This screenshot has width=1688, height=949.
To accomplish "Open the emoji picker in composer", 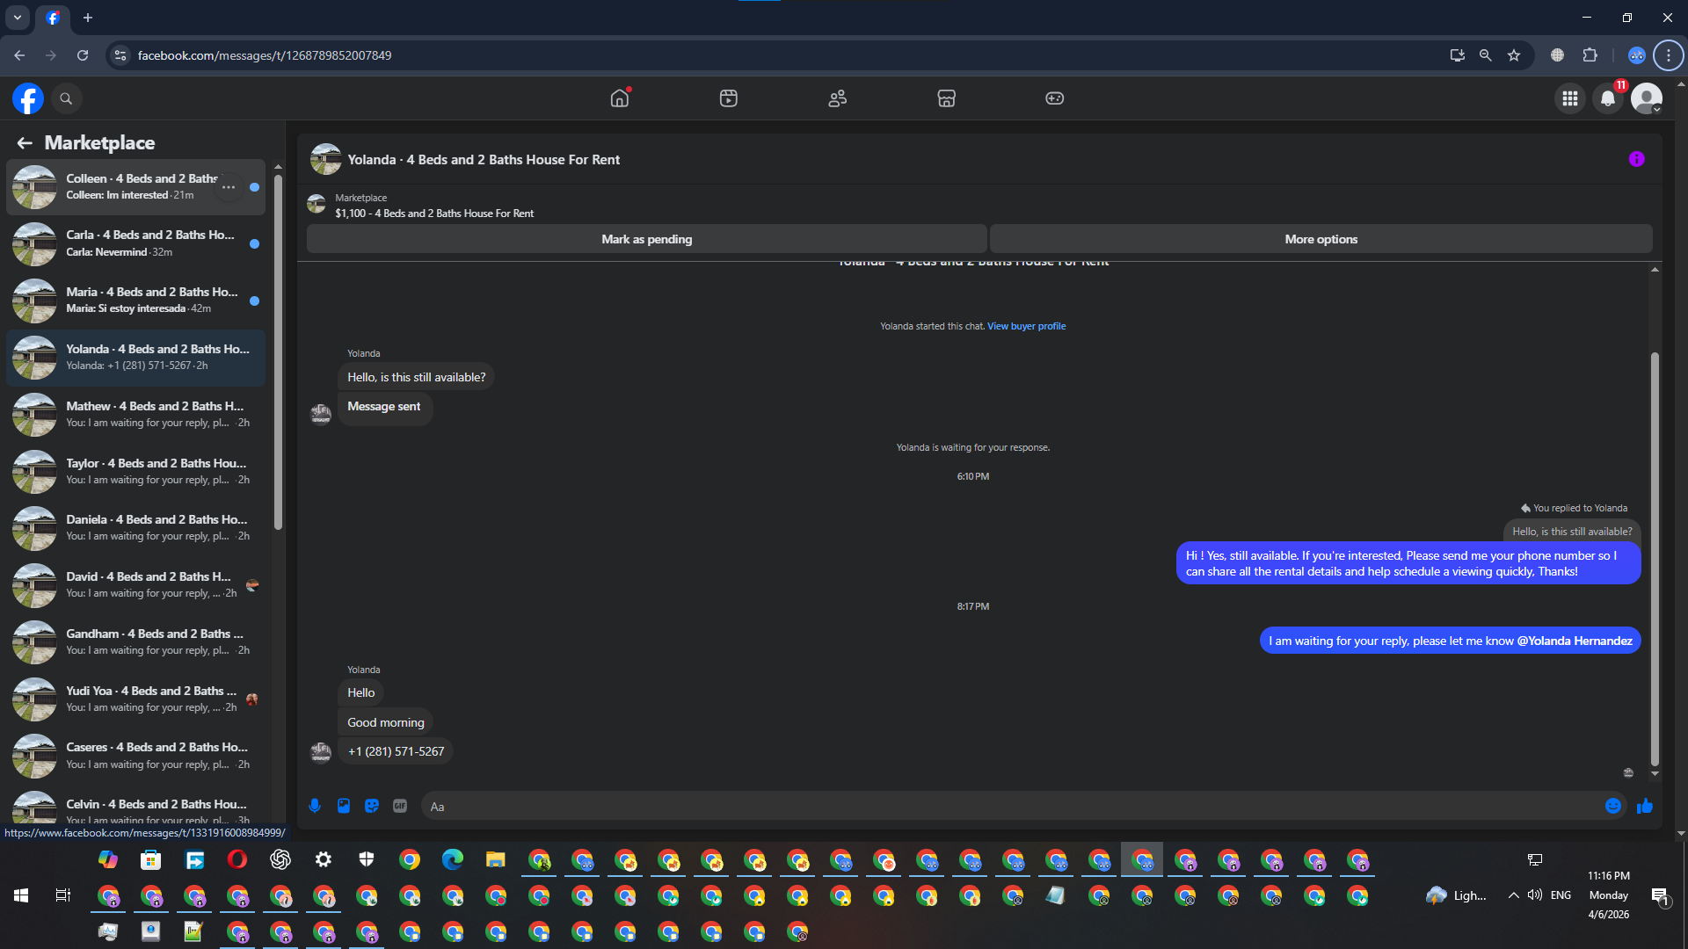I will [1613, 806].
